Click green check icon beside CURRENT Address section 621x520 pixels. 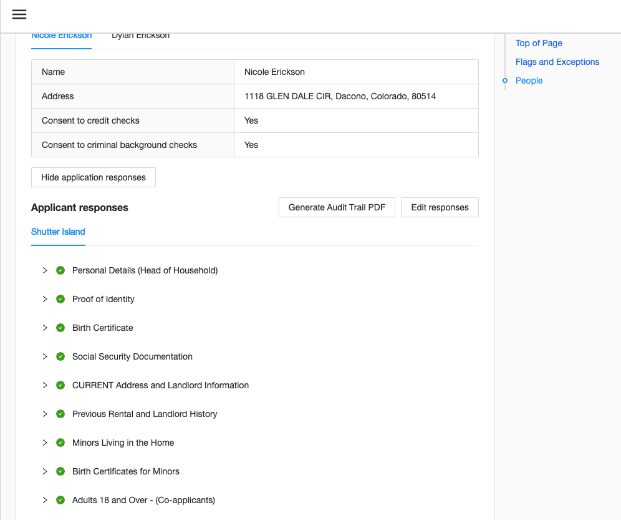pyautogui.click(x=60, y=385)
